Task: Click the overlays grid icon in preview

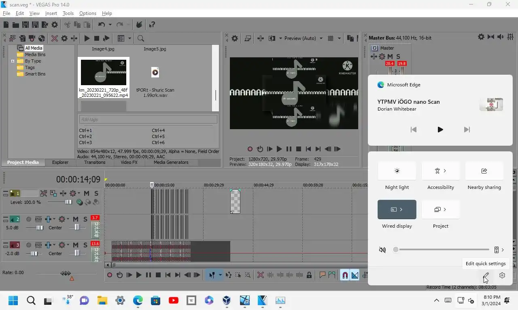Action: click(x=331, y=38)
